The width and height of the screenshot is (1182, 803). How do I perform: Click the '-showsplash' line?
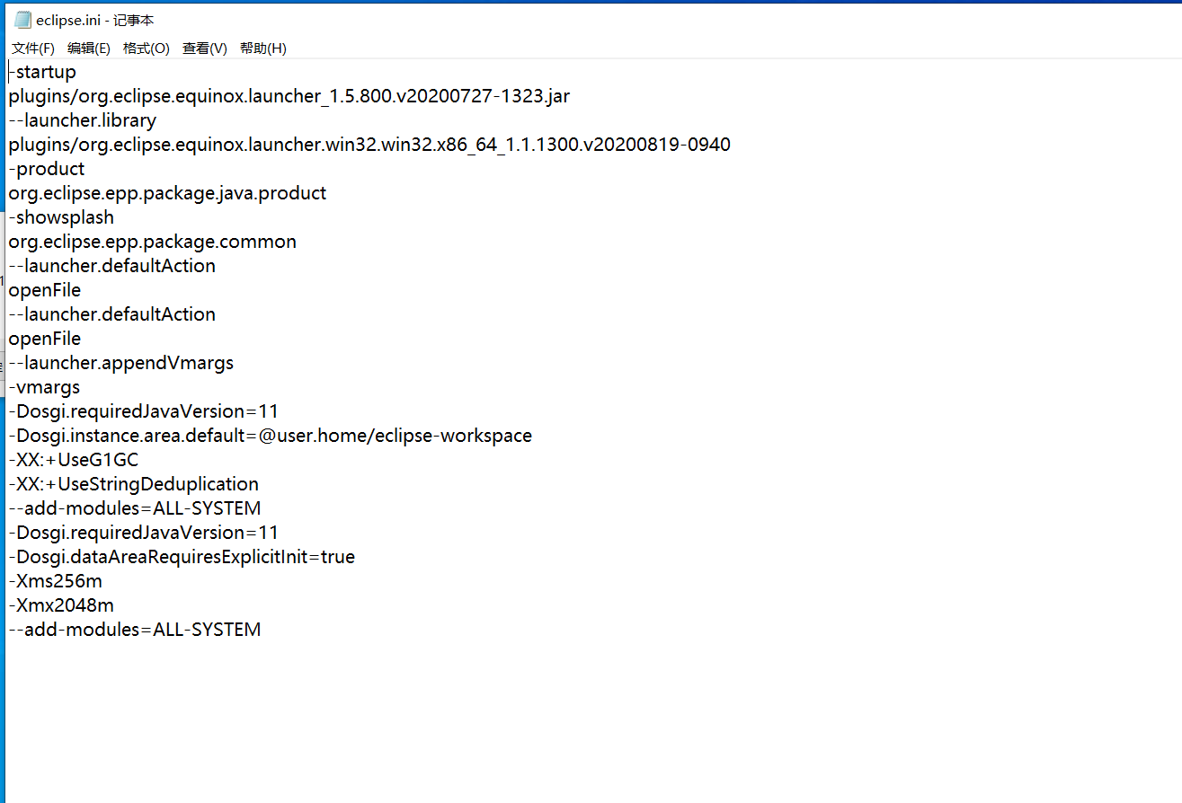[61, 217]
